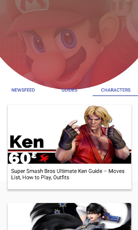
Task: Open the Bayonetta character card image
Action: click(69, 216)
